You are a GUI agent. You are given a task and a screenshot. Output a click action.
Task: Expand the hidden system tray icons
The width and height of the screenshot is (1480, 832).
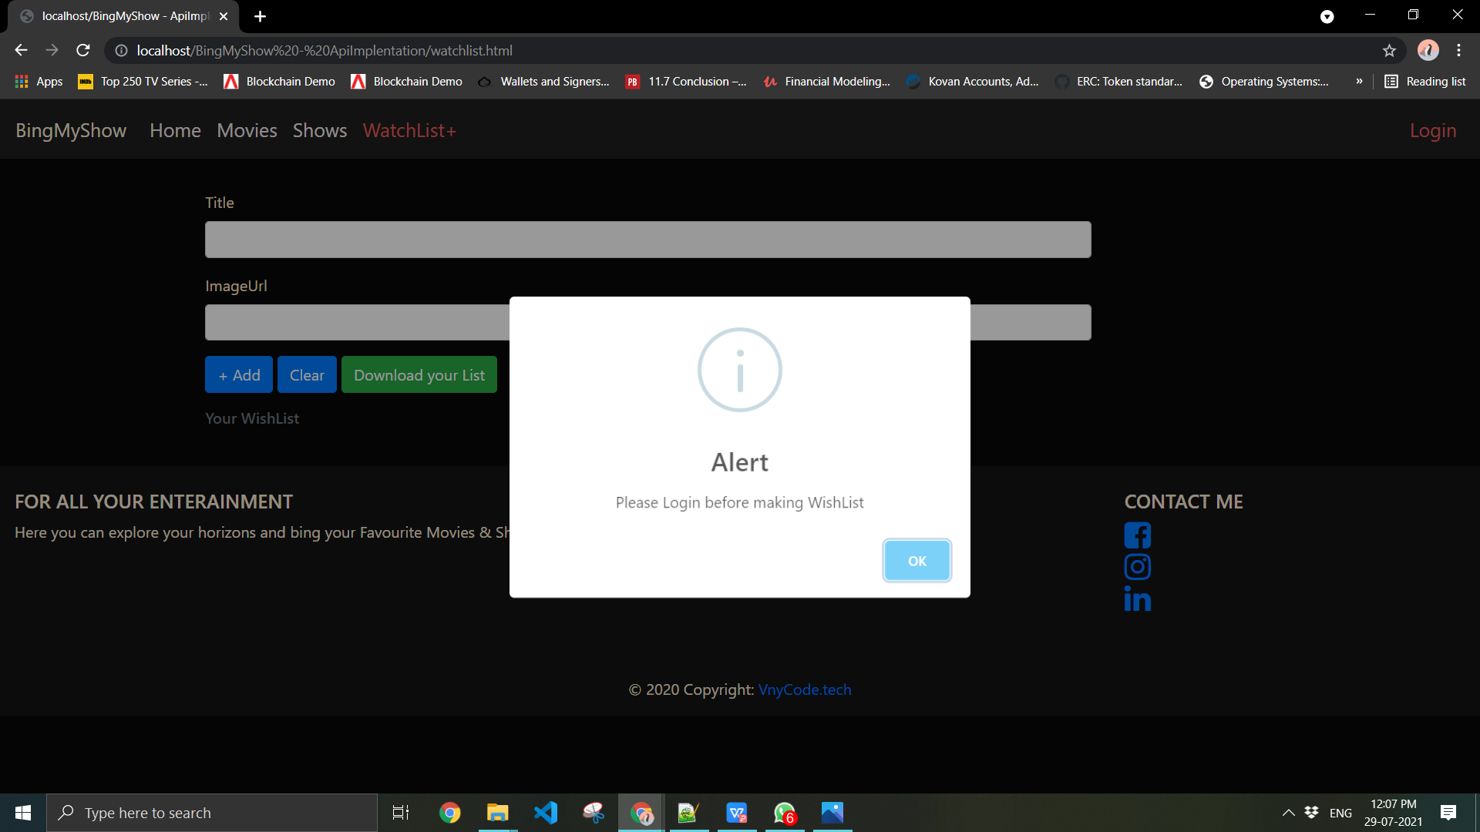tap(1287, 812)
